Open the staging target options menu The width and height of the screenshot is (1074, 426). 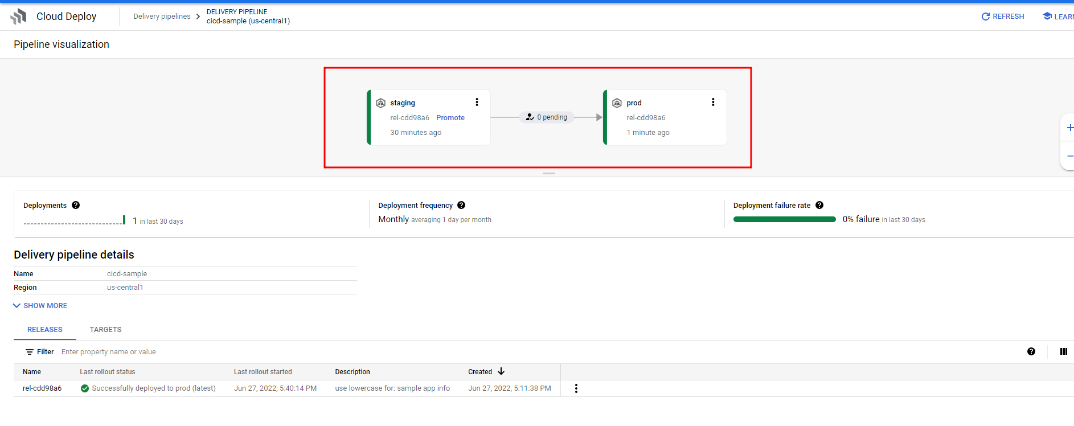pos(477,102)
